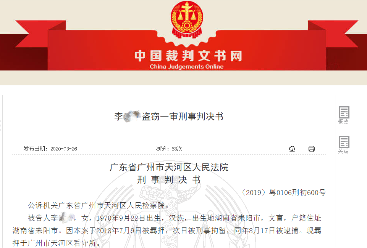Click the 刑事判决书 heading

click(169, 180)
